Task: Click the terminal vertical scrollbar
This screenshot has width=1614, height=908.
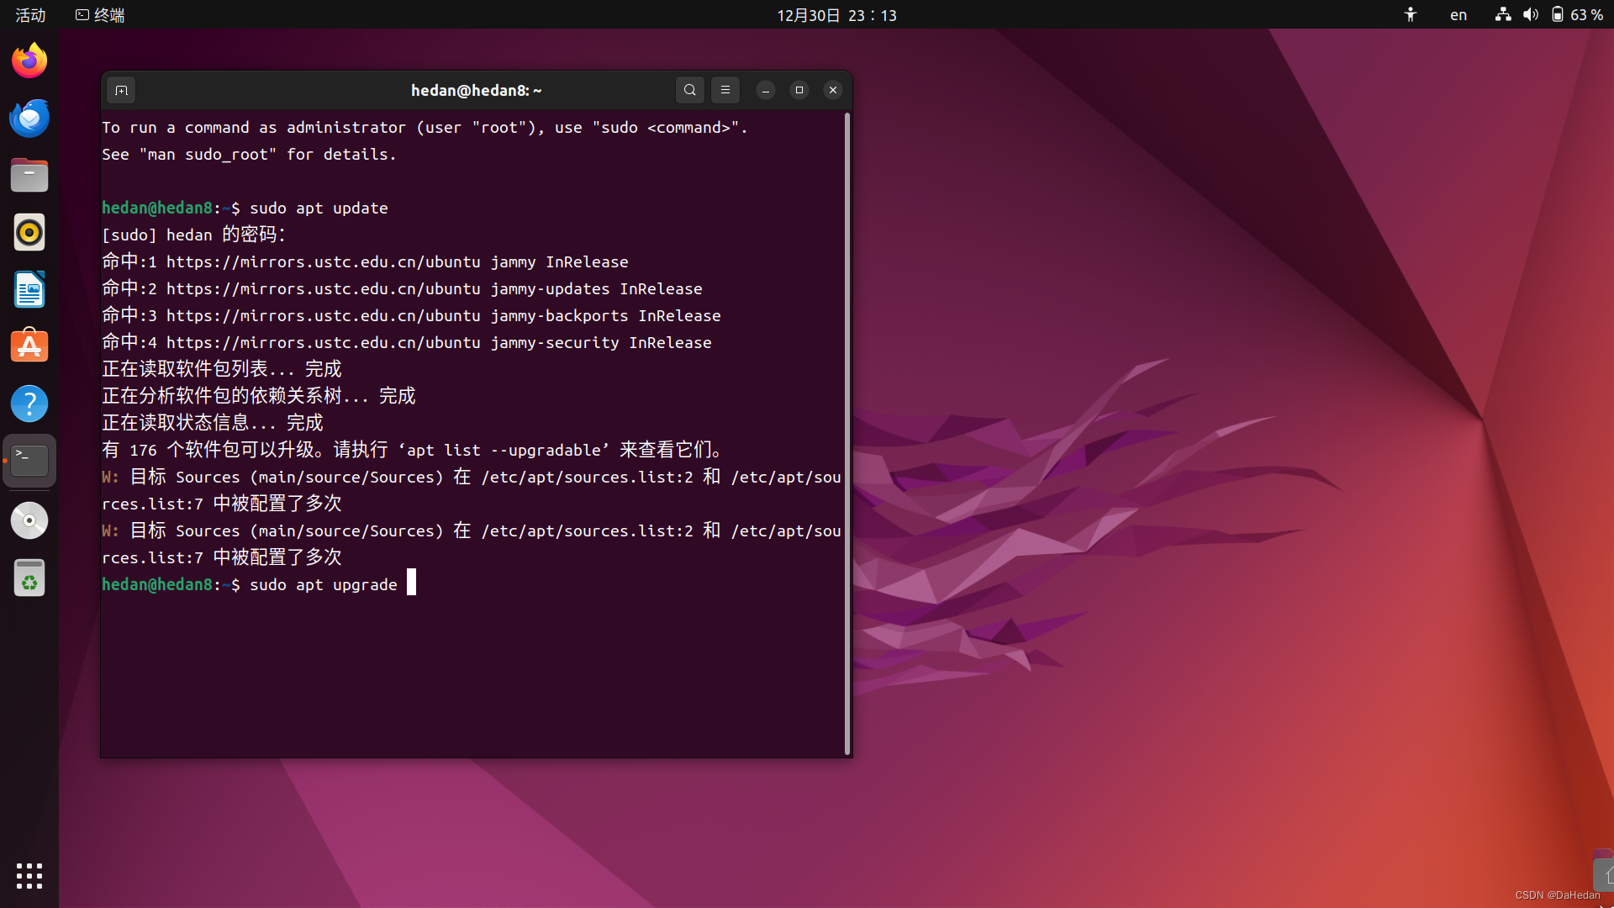Action: [847, 433]
